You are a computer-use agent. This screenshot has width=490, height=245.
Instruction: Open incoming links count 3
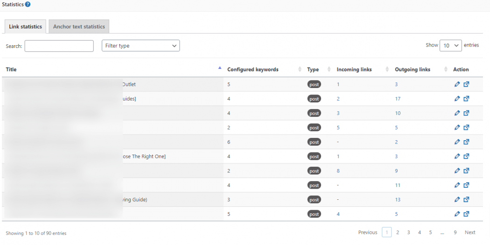[x=338, y=113]
